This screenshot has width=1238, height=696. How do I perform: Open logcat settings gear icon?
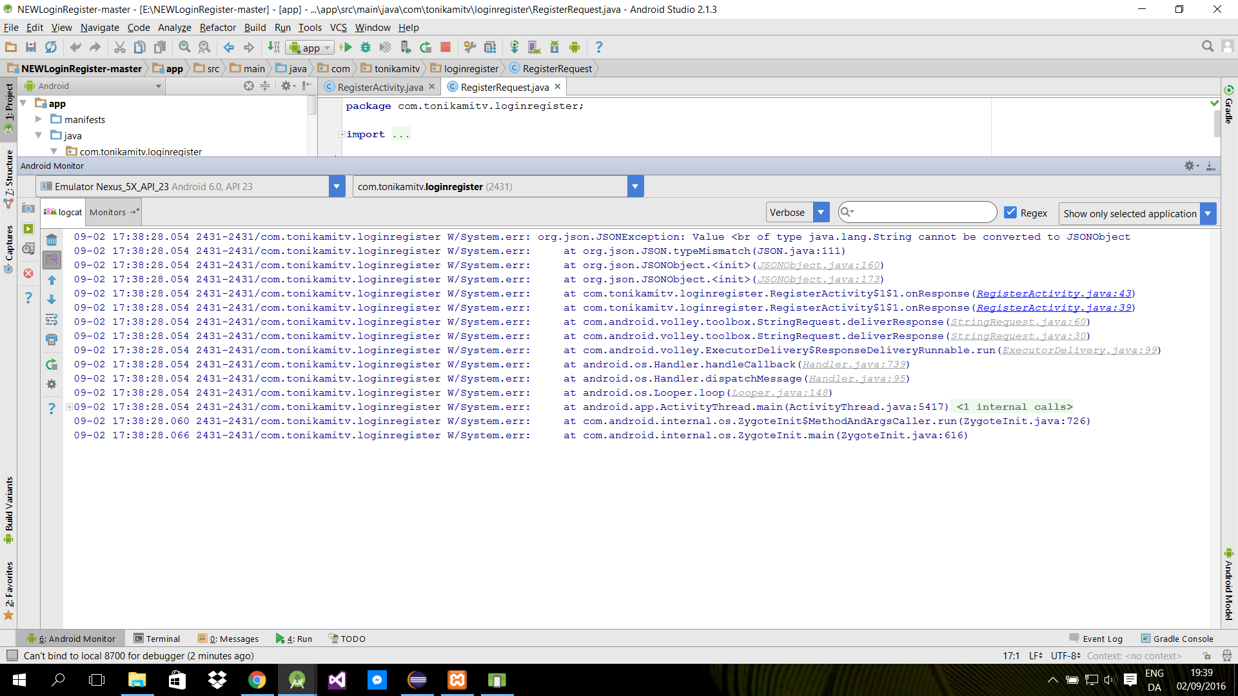[x=52, y=384]
